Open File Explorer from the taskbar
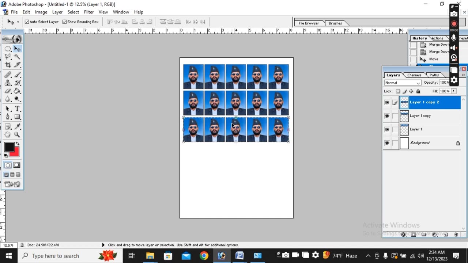 coord(150,256)
